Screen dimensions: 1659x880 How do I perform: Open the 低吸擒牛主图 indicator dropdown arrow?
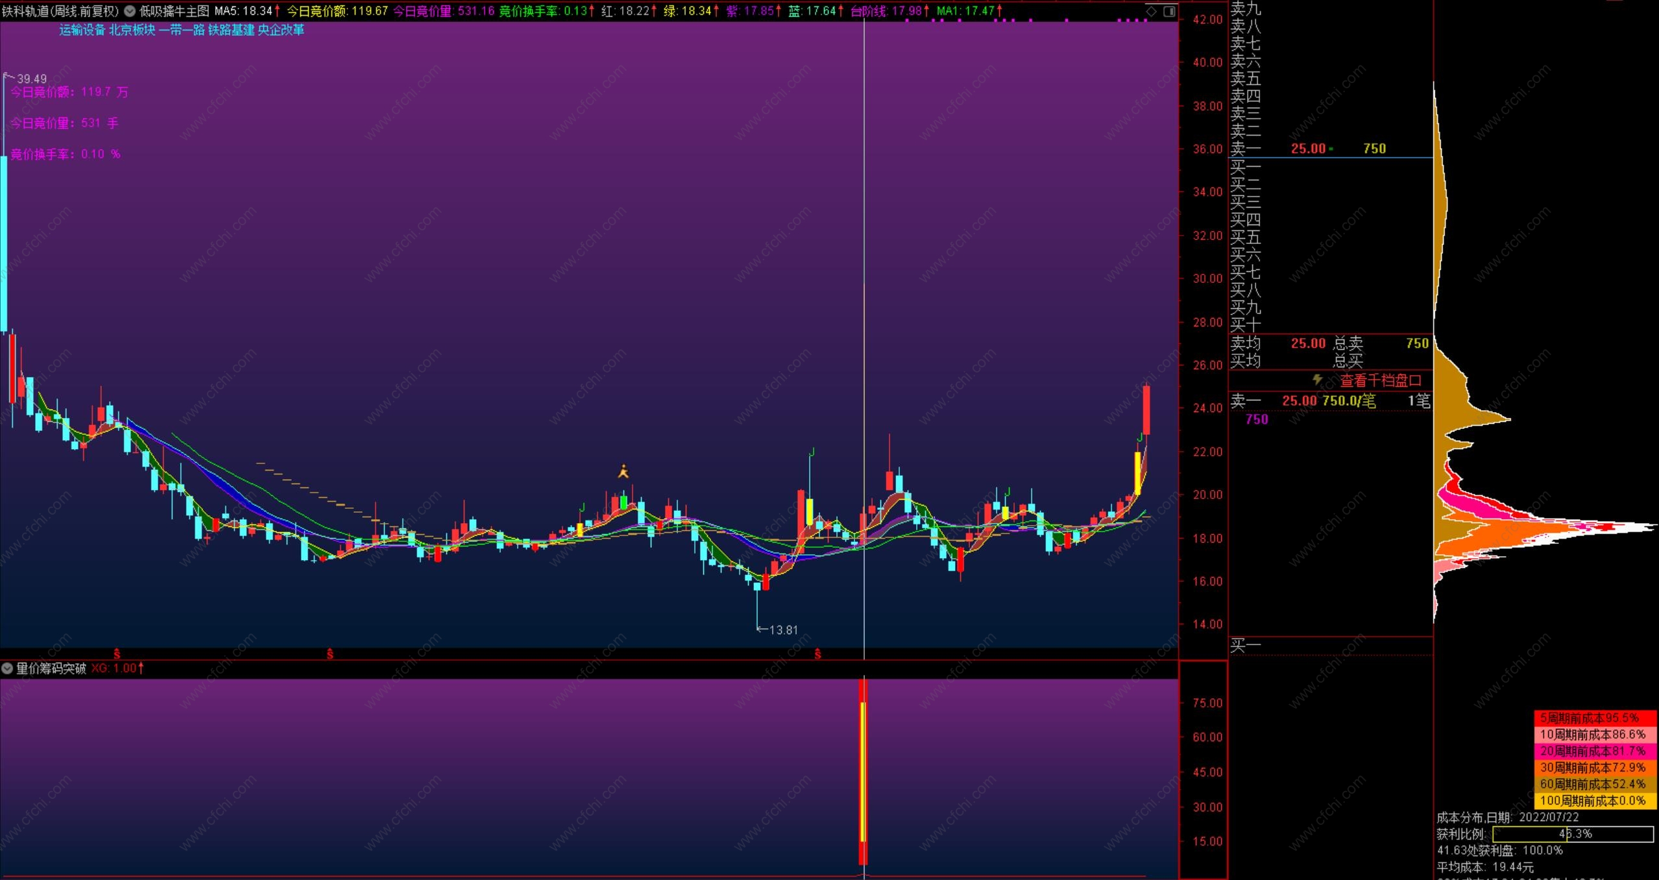[130, 11]
